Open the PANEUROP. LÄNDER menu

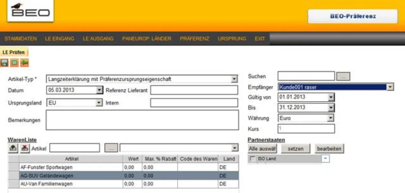(147, 38)
